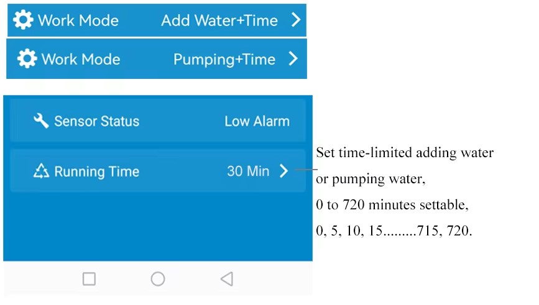The width and height of the screenshot is (539, 305).
Task: Tap the wrench icon for Sensor Status
Action: tap(41, 121)
